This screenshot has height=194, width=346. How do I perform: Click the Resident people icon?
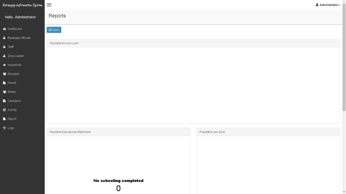[x=5, y=74]
